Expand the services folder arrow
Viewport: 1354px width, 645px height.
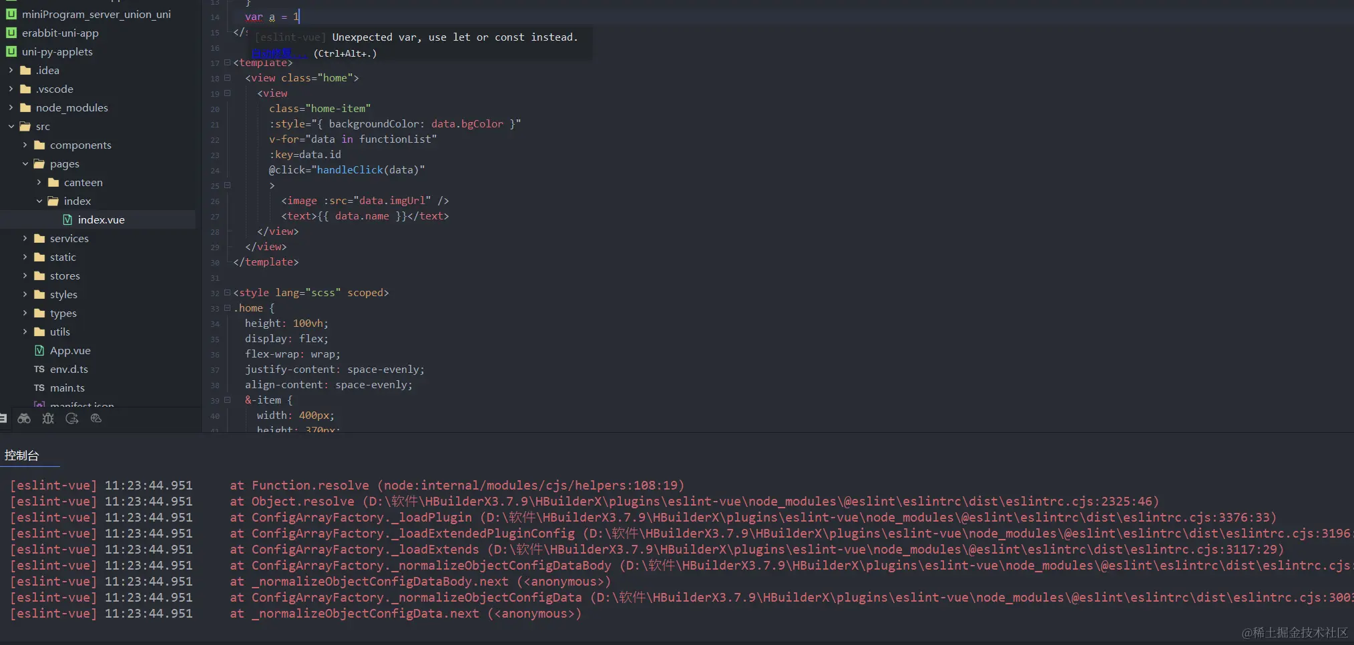coord(25,238)
